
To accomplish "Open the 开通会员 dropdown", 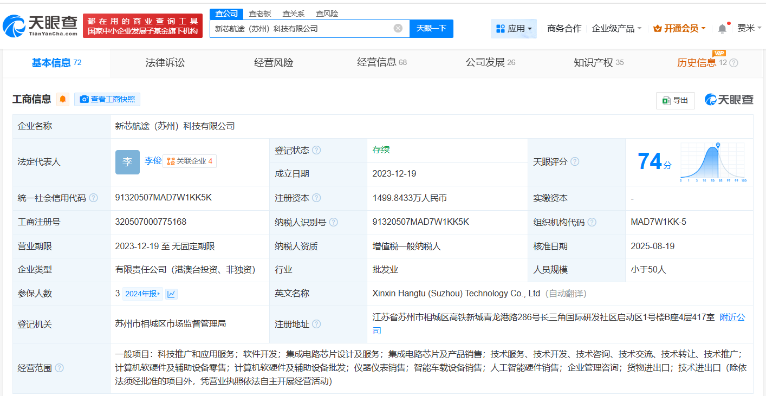I will [679, 28].
